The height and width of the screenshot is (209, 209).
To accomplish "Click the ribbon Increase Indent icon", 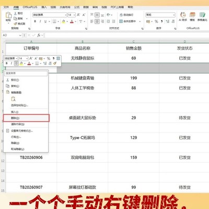I will coord(113,21).
